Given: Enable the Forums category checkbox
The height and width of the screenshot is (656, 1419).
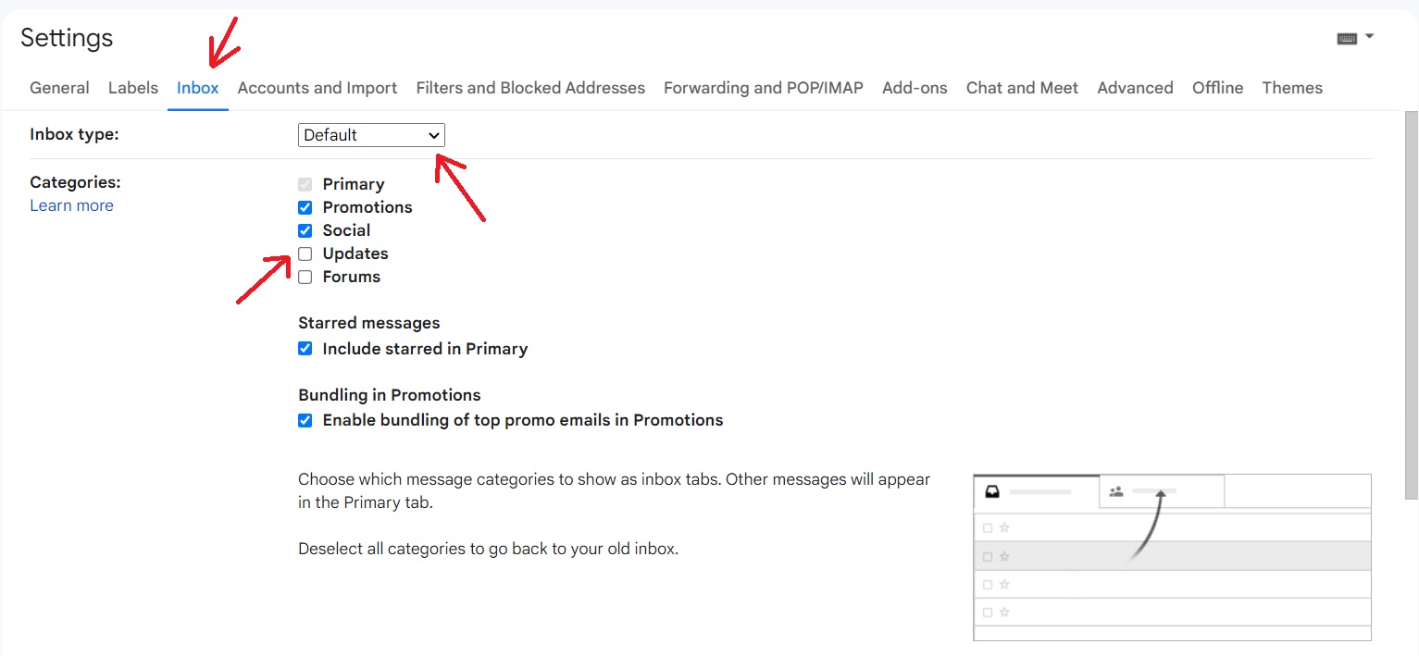Looking at the screenshot, I should tap(305, 277).
